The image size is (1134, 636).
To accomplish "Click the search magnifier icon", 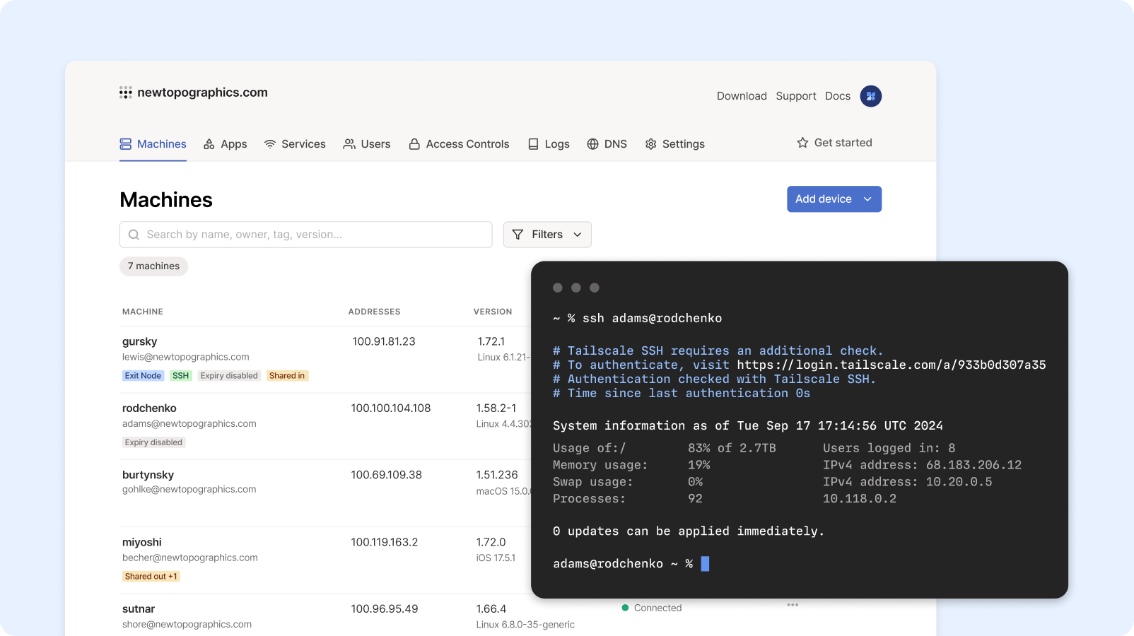I will click(134, 235).
